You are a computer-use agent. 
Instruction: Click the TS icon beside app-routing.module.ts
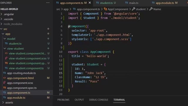point(4,73)
